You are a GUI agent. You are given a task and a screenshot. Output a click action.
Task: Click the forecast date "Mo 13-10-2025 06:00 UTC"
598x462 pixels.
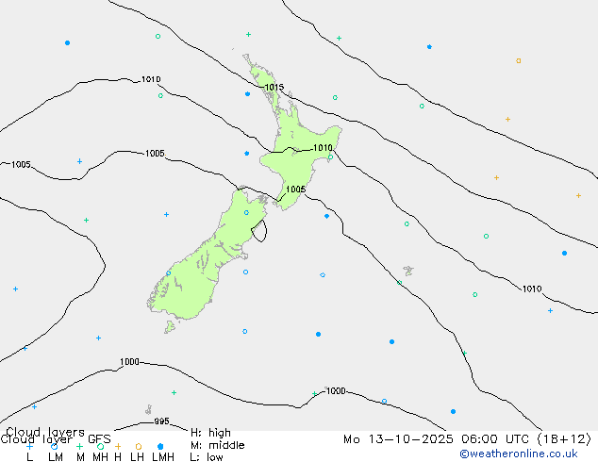pos(438,438)
